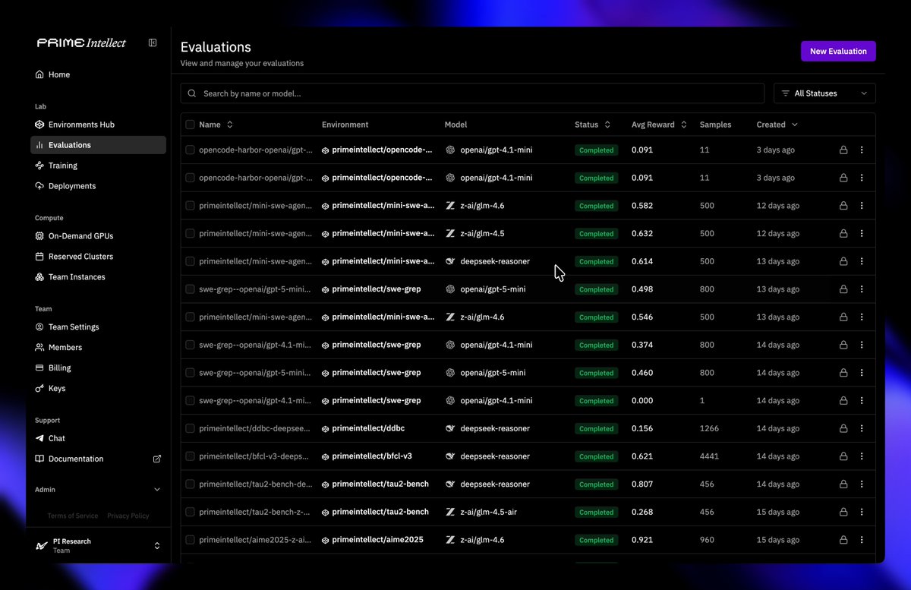Click the 0.921 average reward value
Viewport: 911px width, 590px height.
pyautogui.click(x=642, y=540)
